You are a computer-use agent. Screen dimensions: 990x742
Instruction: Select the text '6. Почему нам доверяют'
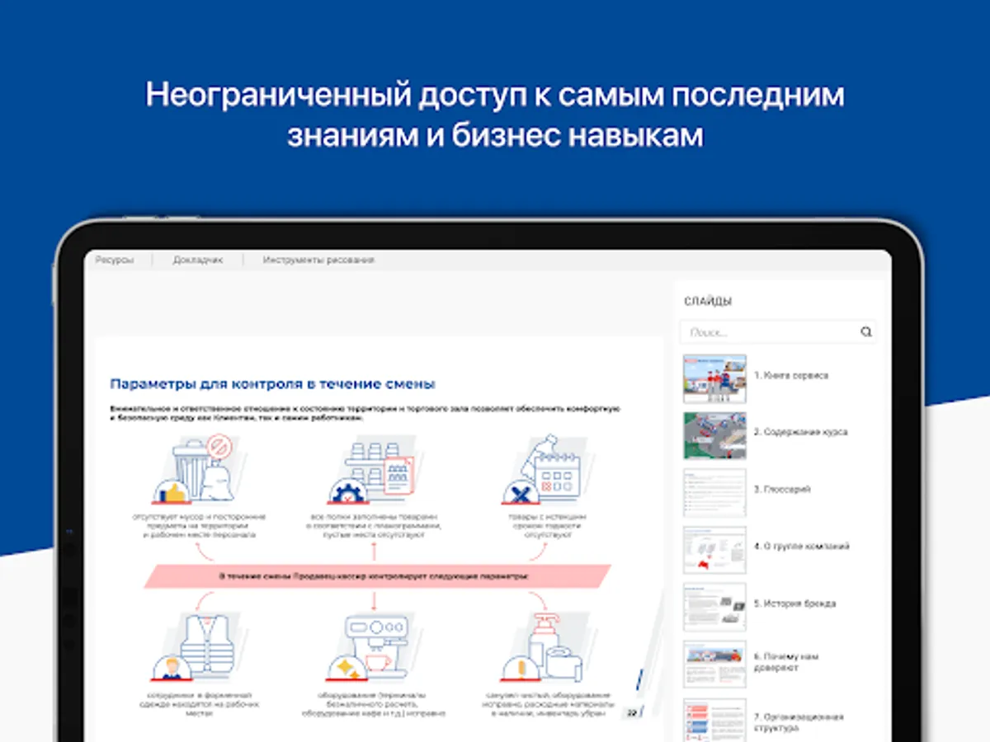click(x=786, y=662)
